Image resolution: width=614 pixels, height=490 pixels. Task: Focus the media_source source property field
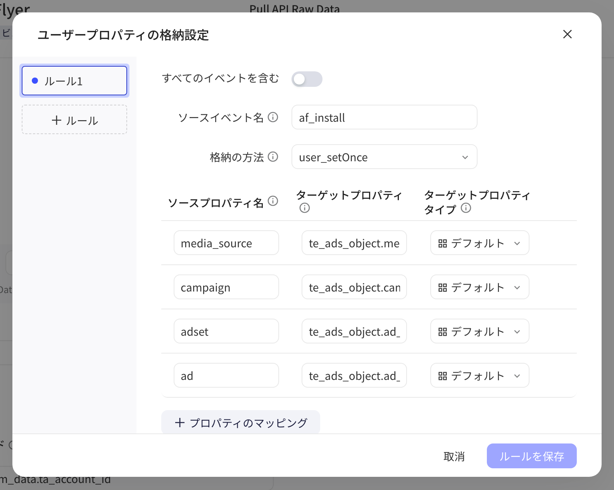226,243
